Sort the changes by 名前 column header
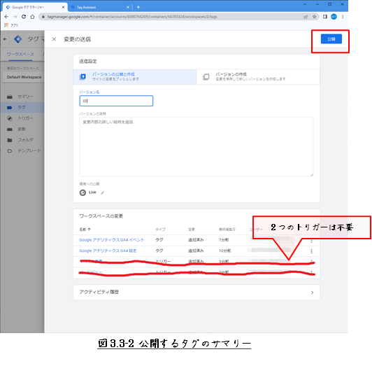 pos(85,230)
